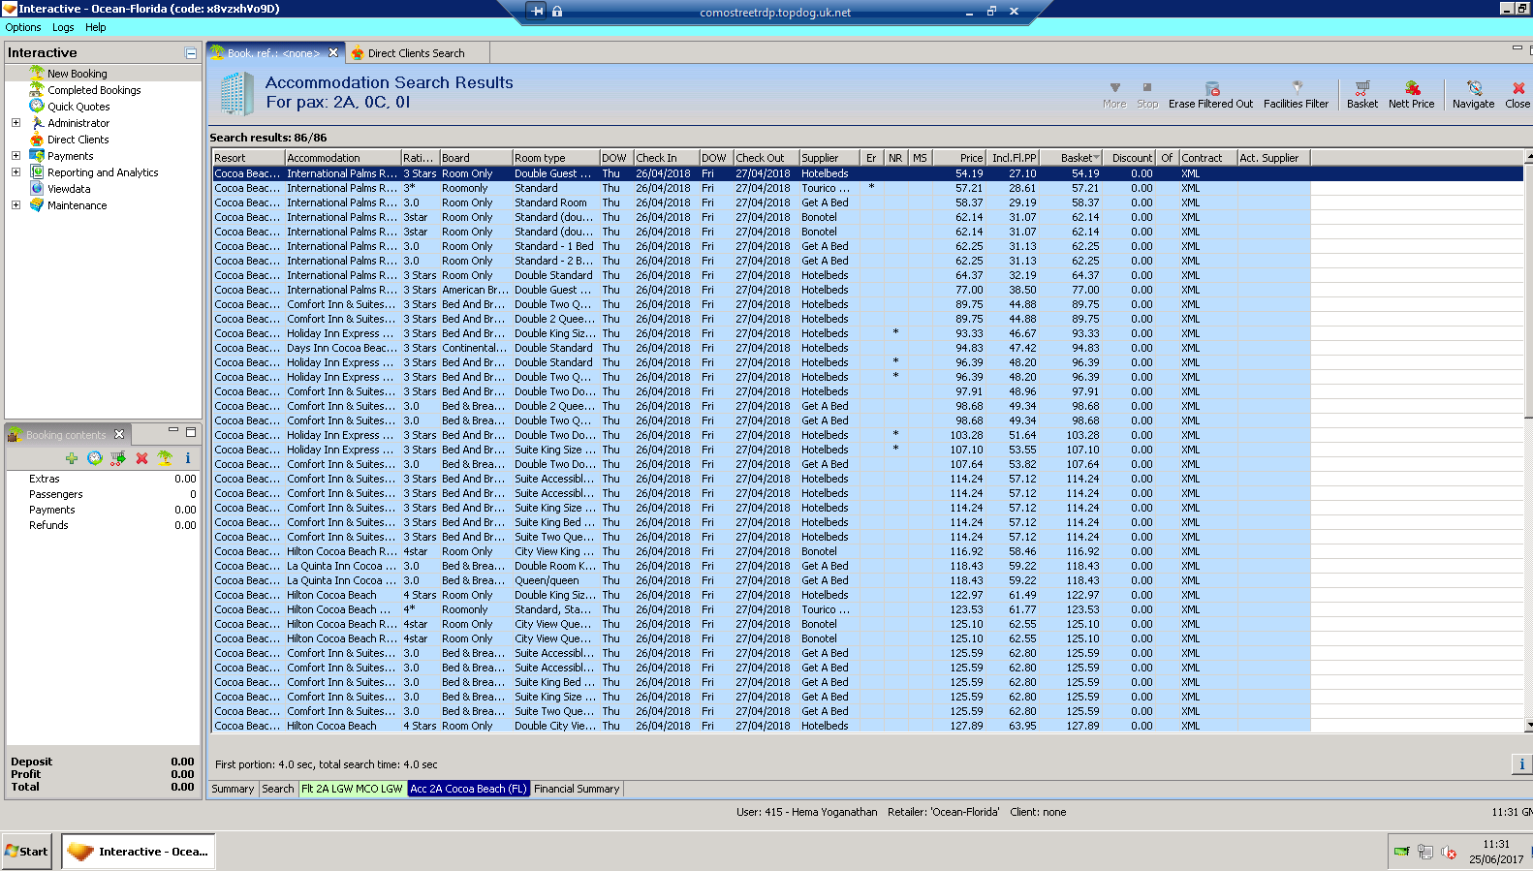Click green plus add icon in Booking contents

(x=72, y=458)
